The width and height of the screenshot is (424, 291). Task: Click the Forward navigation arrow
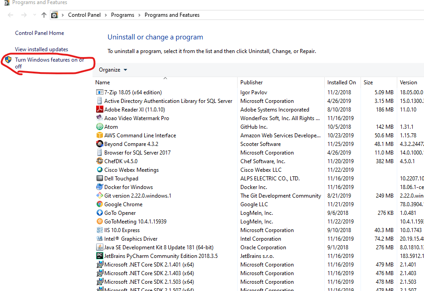(24, 15)
